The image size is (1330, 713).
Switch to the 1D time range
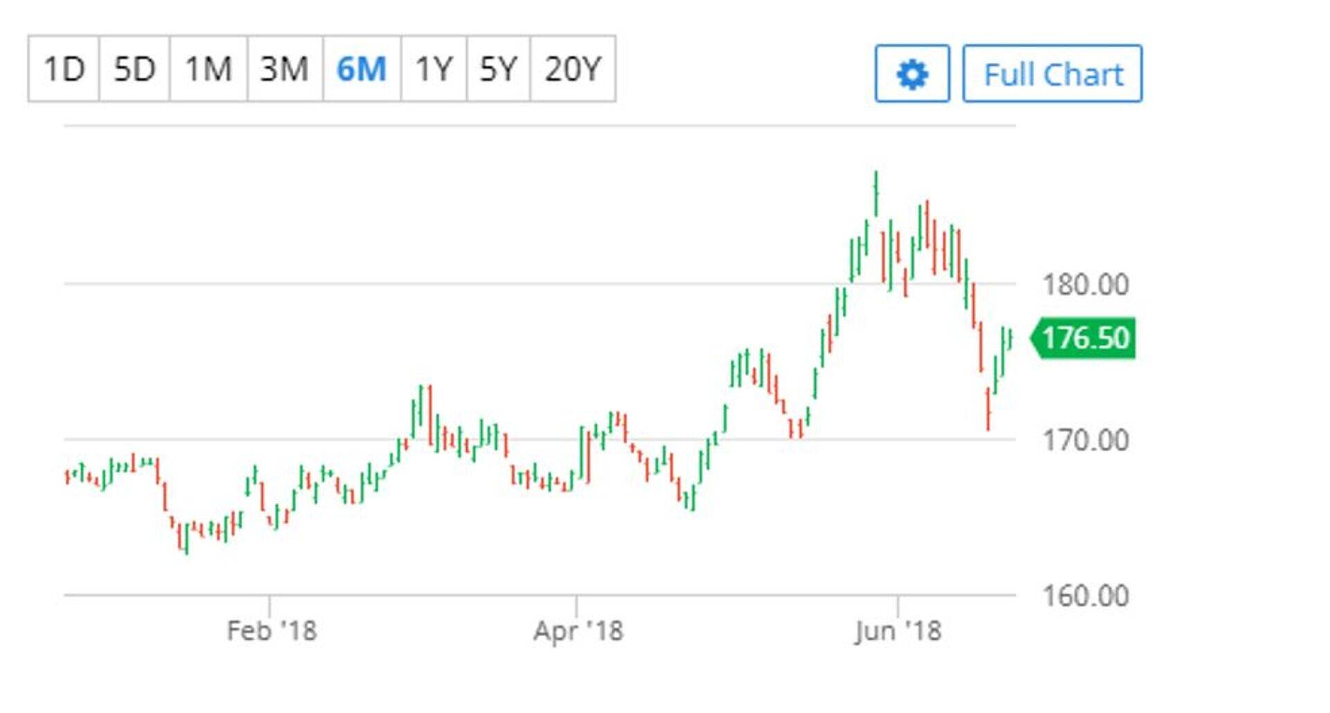pyautogui.click(x=64, y=69)
